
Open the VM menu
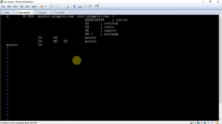pos(22,7)
